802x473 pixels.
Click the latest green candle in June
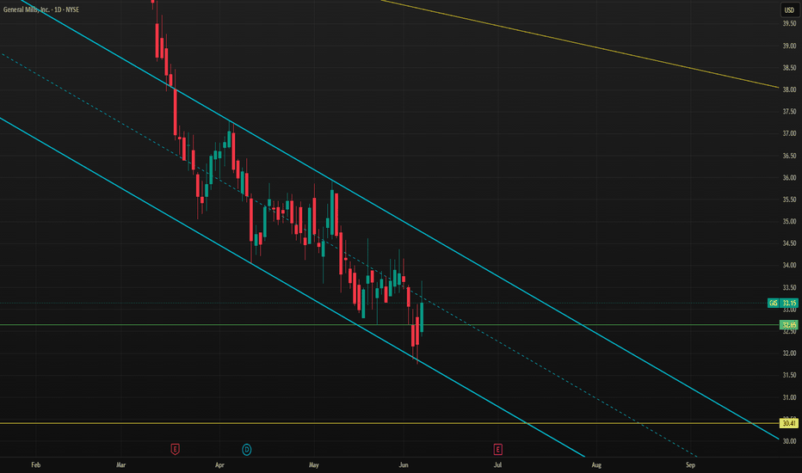tap(422, 317)
